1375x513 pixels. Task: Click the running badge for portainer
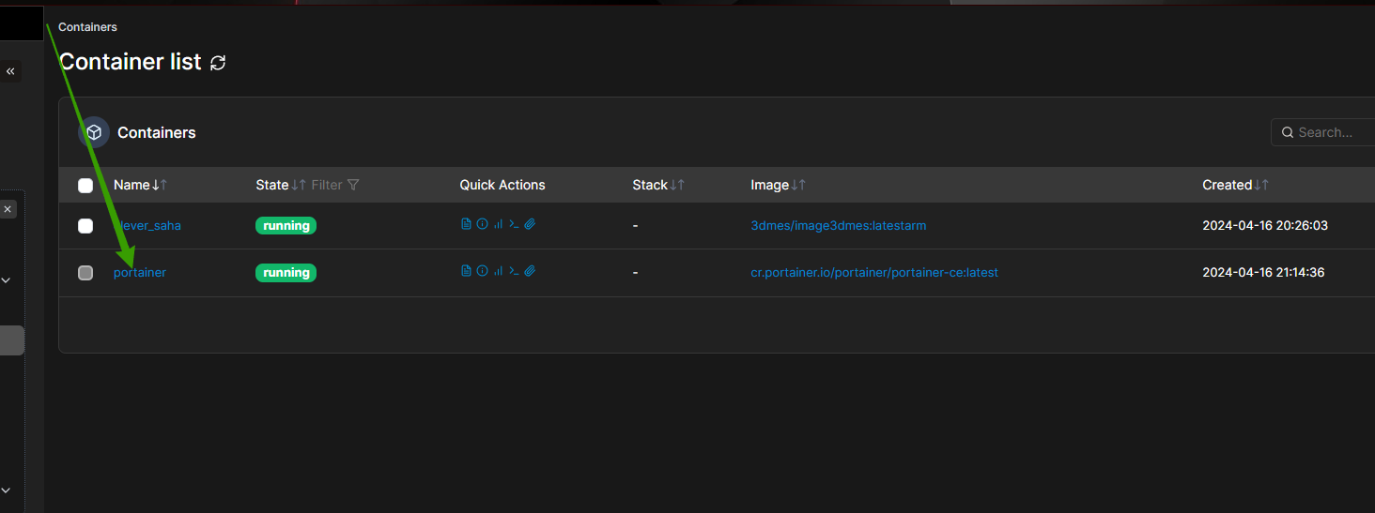click(x=286, y=273)
